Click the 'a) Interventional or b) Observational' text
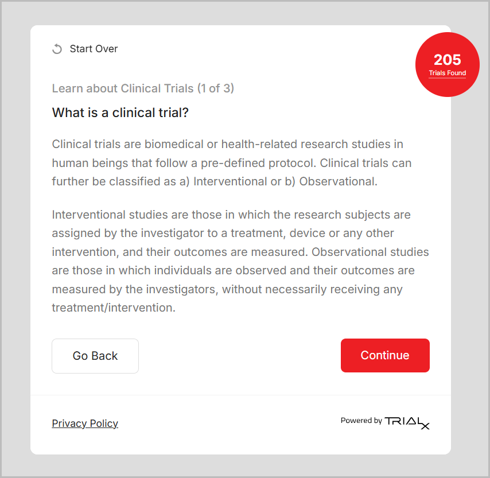This screenshot has width=490, height=478. click(x=285, y=181)
